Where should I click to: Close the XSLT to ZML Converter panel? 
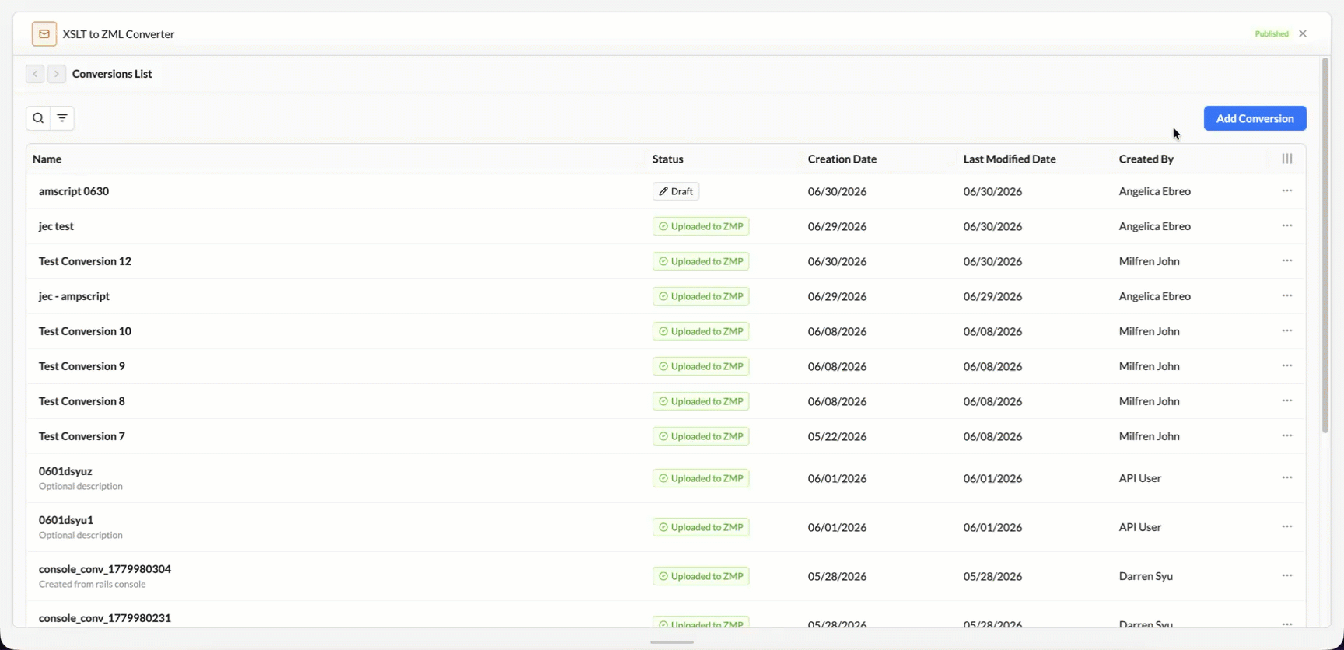pyautogui.click(x=1303, y=33)
